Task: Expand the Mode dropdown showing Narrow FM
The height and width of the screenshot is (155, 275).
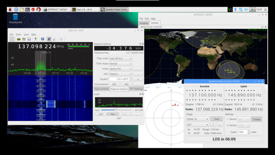Action: click(x=121, y=69)
